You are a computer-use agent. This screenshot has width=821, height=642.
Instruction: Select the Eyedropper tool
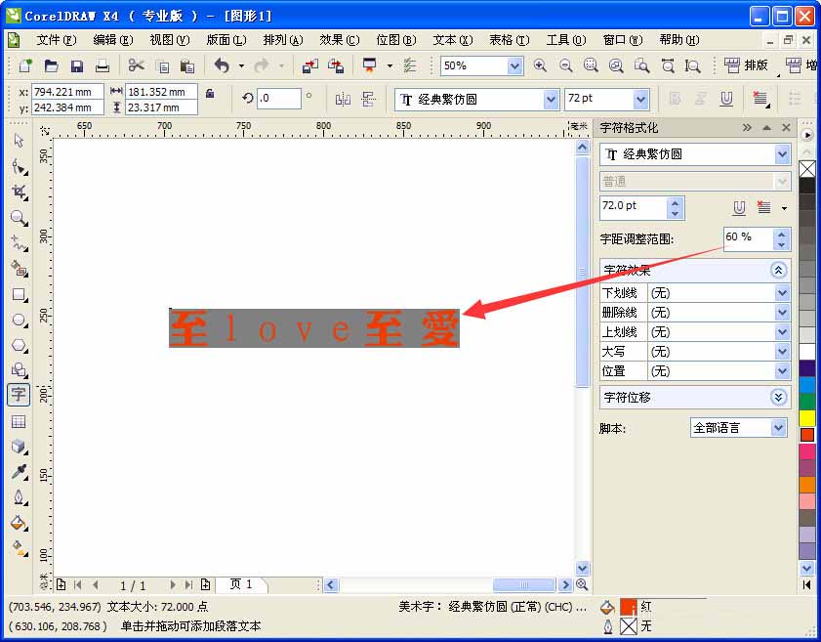click(20, 472)
